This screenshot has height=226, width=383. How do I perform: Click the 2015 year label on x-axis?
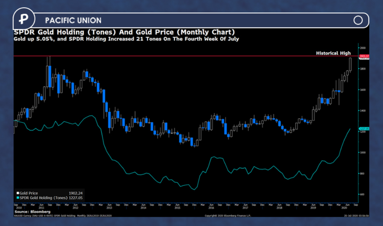[x=177, y=208]
